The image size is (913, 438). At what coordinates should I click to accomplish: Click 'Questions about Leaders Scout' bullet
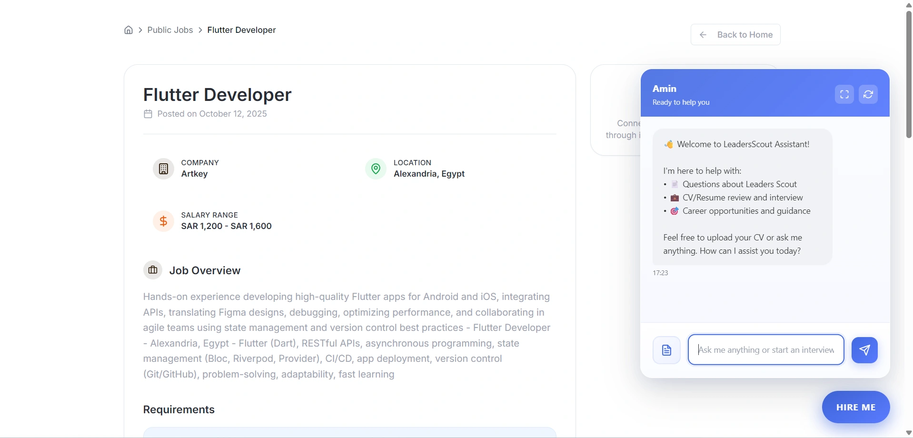[740, 184]
